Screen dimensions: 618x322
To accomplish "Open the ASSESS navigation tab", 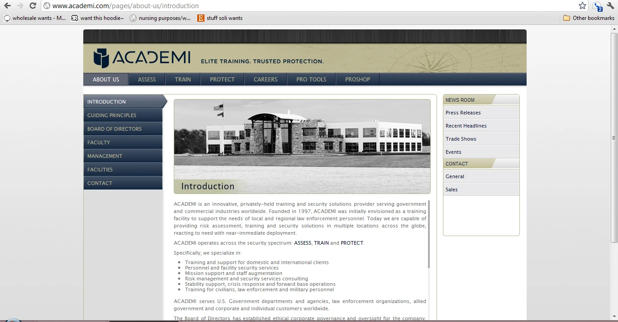I will (x=147, y=79).
